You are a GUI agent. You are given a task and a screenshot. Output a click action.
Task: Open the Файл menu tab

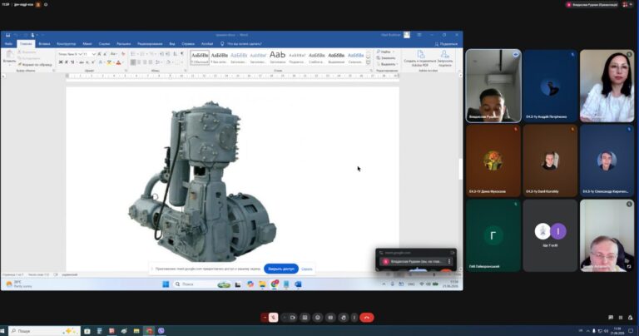[8, 43]
